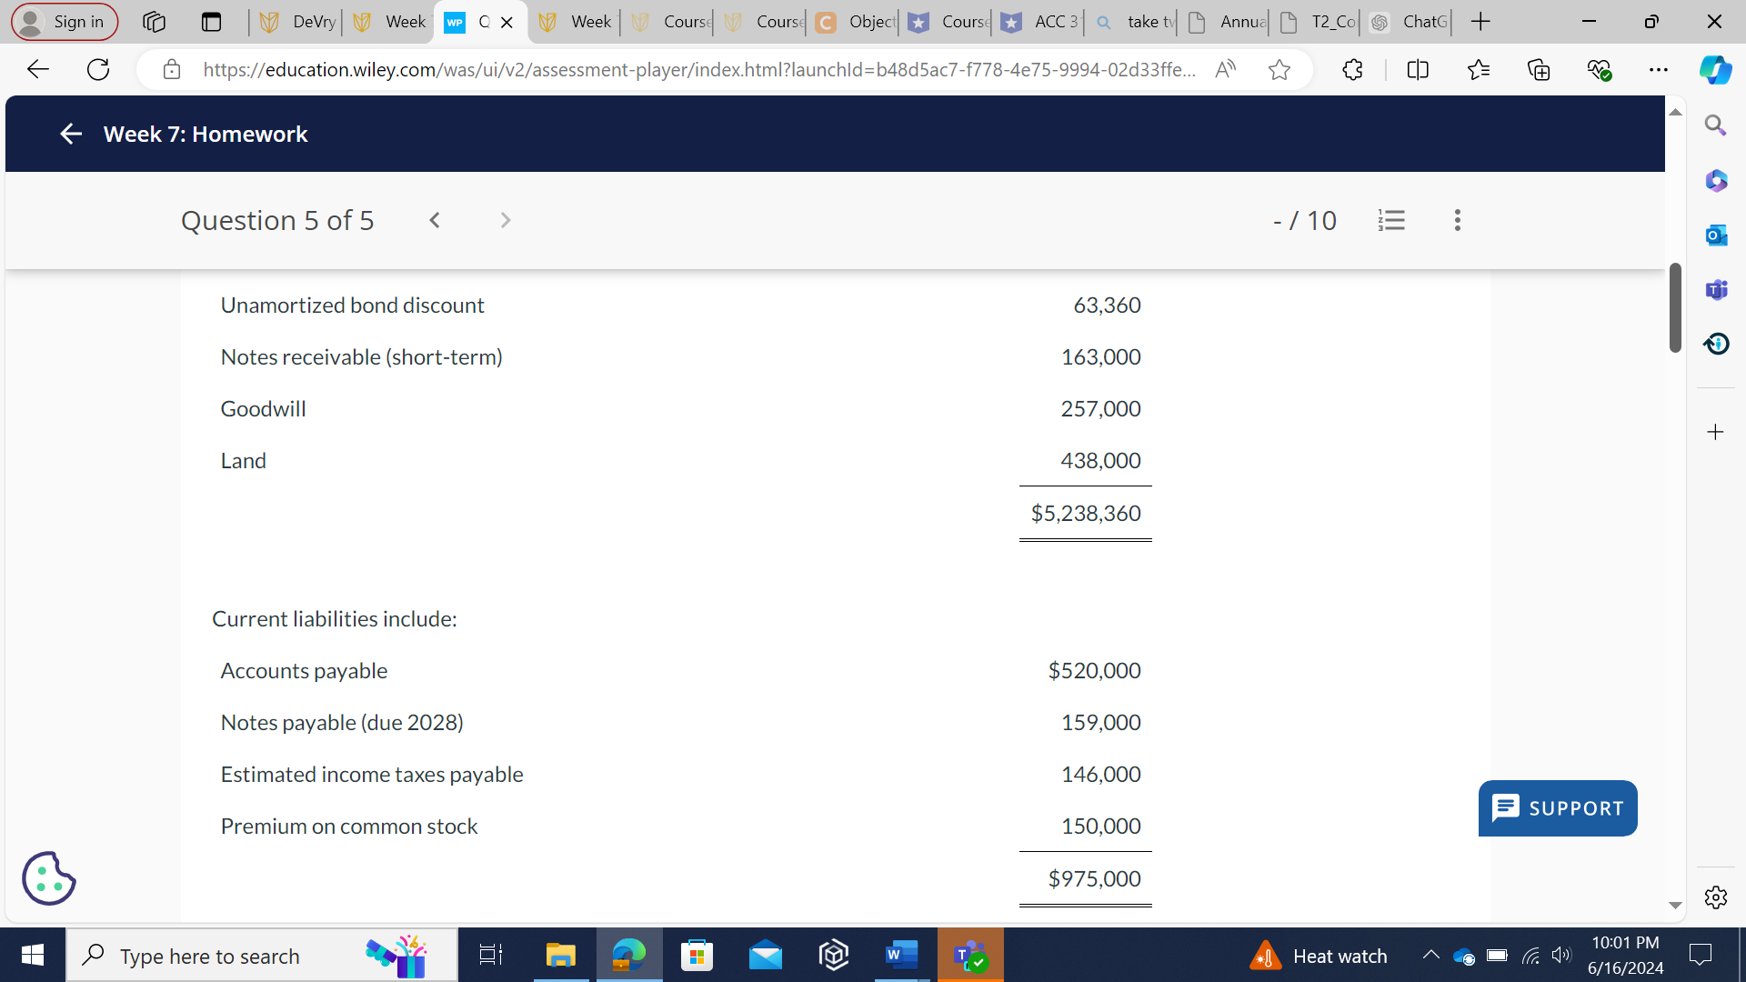
Task: Go to next question chevron
Action: point(506,221)
